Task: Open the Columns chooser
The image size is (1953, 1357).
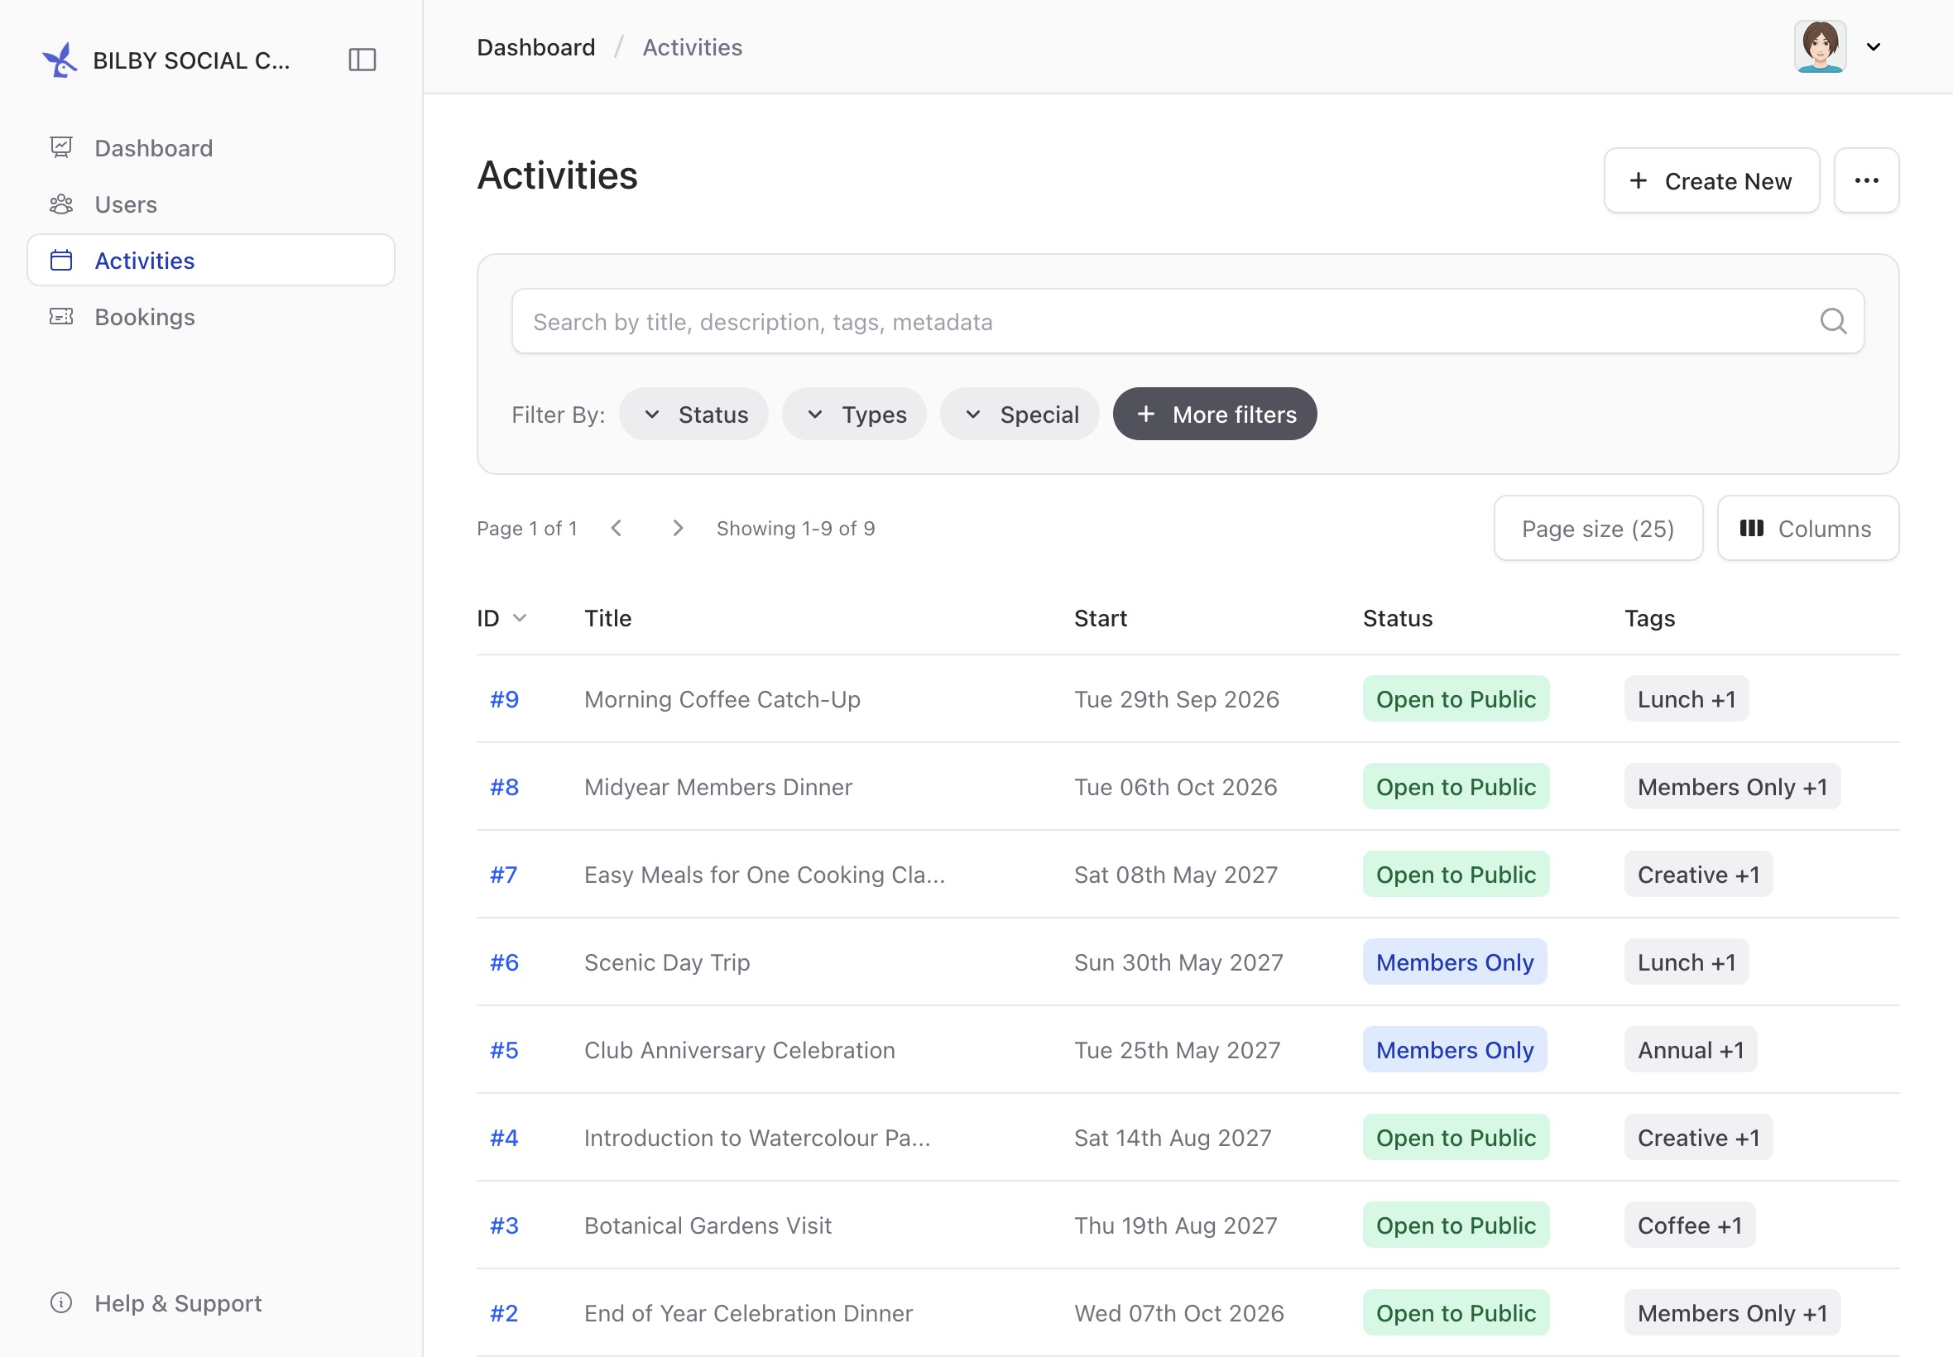Action: click(1807, 528)
